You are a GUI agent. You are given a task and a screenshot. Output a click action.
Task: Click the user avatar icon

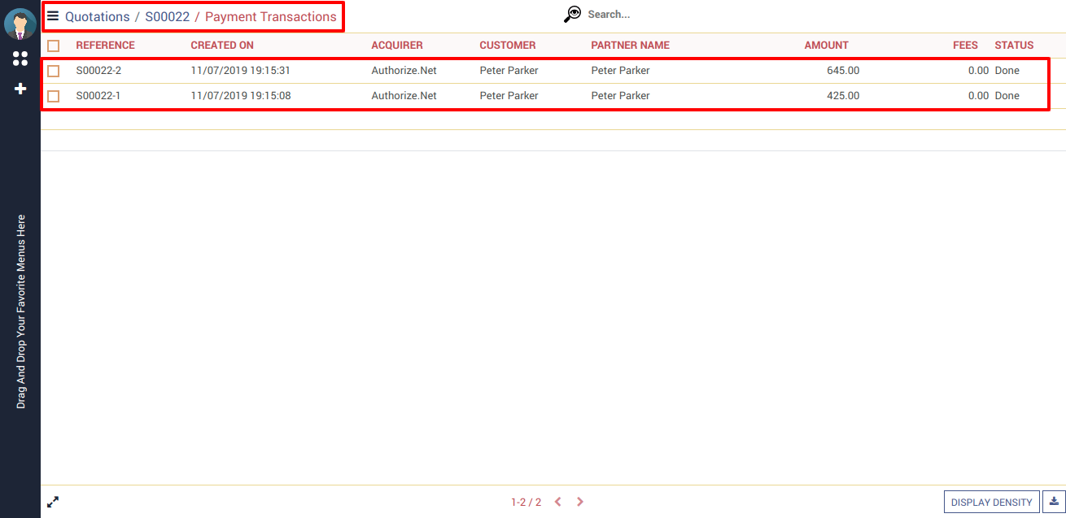point(20,24)
